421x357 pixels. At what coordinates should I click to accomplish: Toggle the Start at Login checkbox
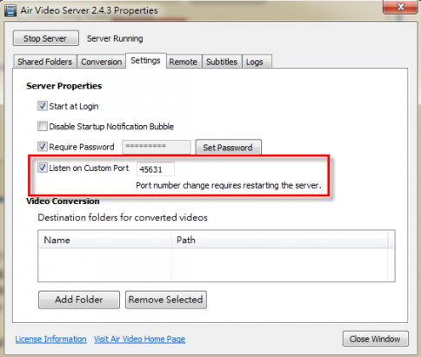pyautogui.click(x=43, y=106)
